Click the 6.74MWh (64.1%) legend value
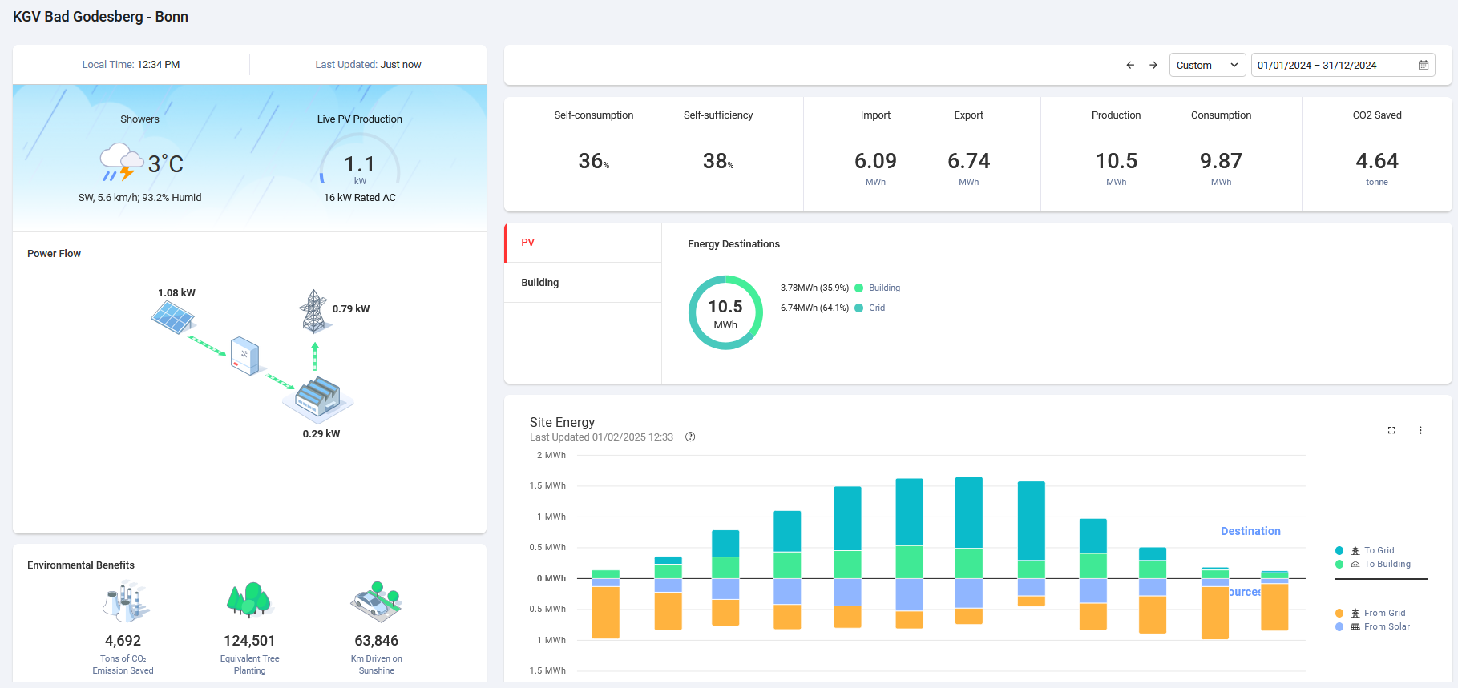Screen dimensions: 1458x688 pyautogui.click(x=814, y=308)
